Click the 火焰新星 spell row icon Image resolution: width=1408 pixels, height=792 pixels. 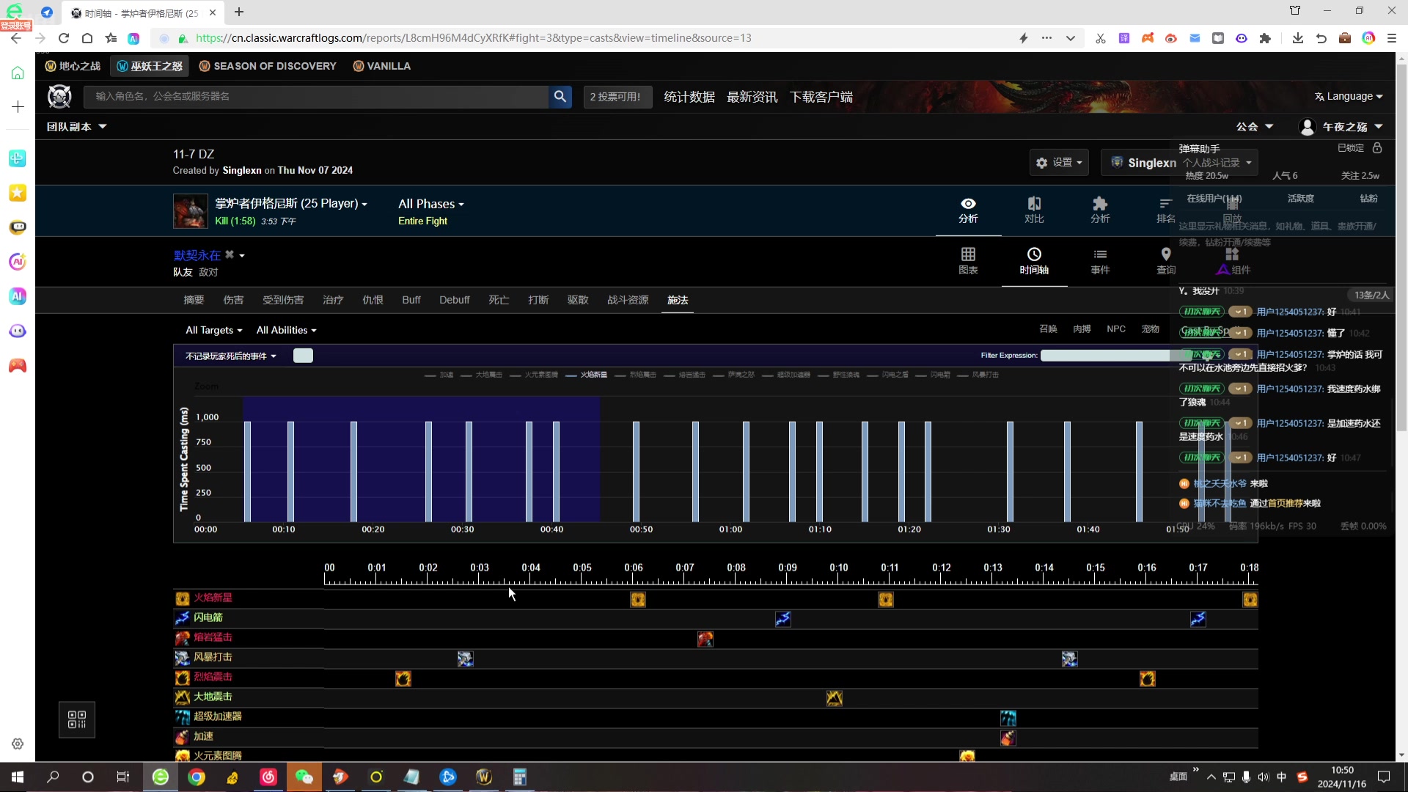pyautogui.click(x=182, y=598)
